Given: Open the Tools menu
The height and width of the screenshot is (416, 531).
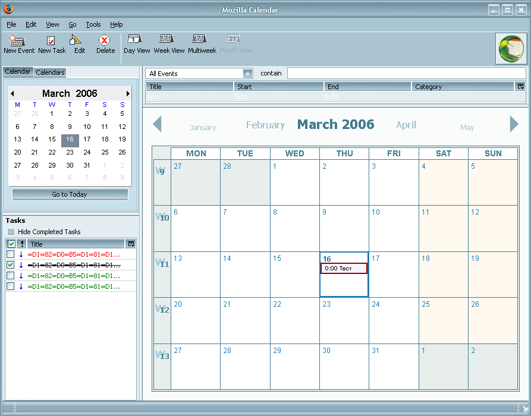Looking at the screenshot, I should pyautogui.click(x=93, y=24).
